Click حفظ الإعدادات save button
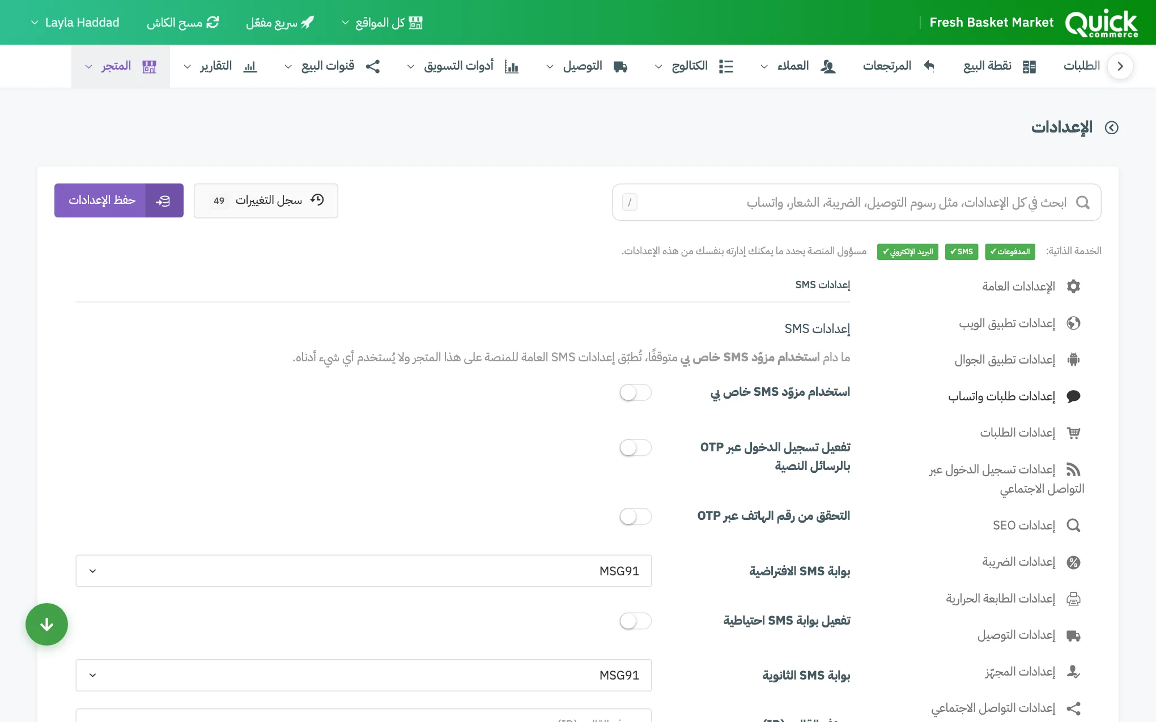 (x=119, y=200)
